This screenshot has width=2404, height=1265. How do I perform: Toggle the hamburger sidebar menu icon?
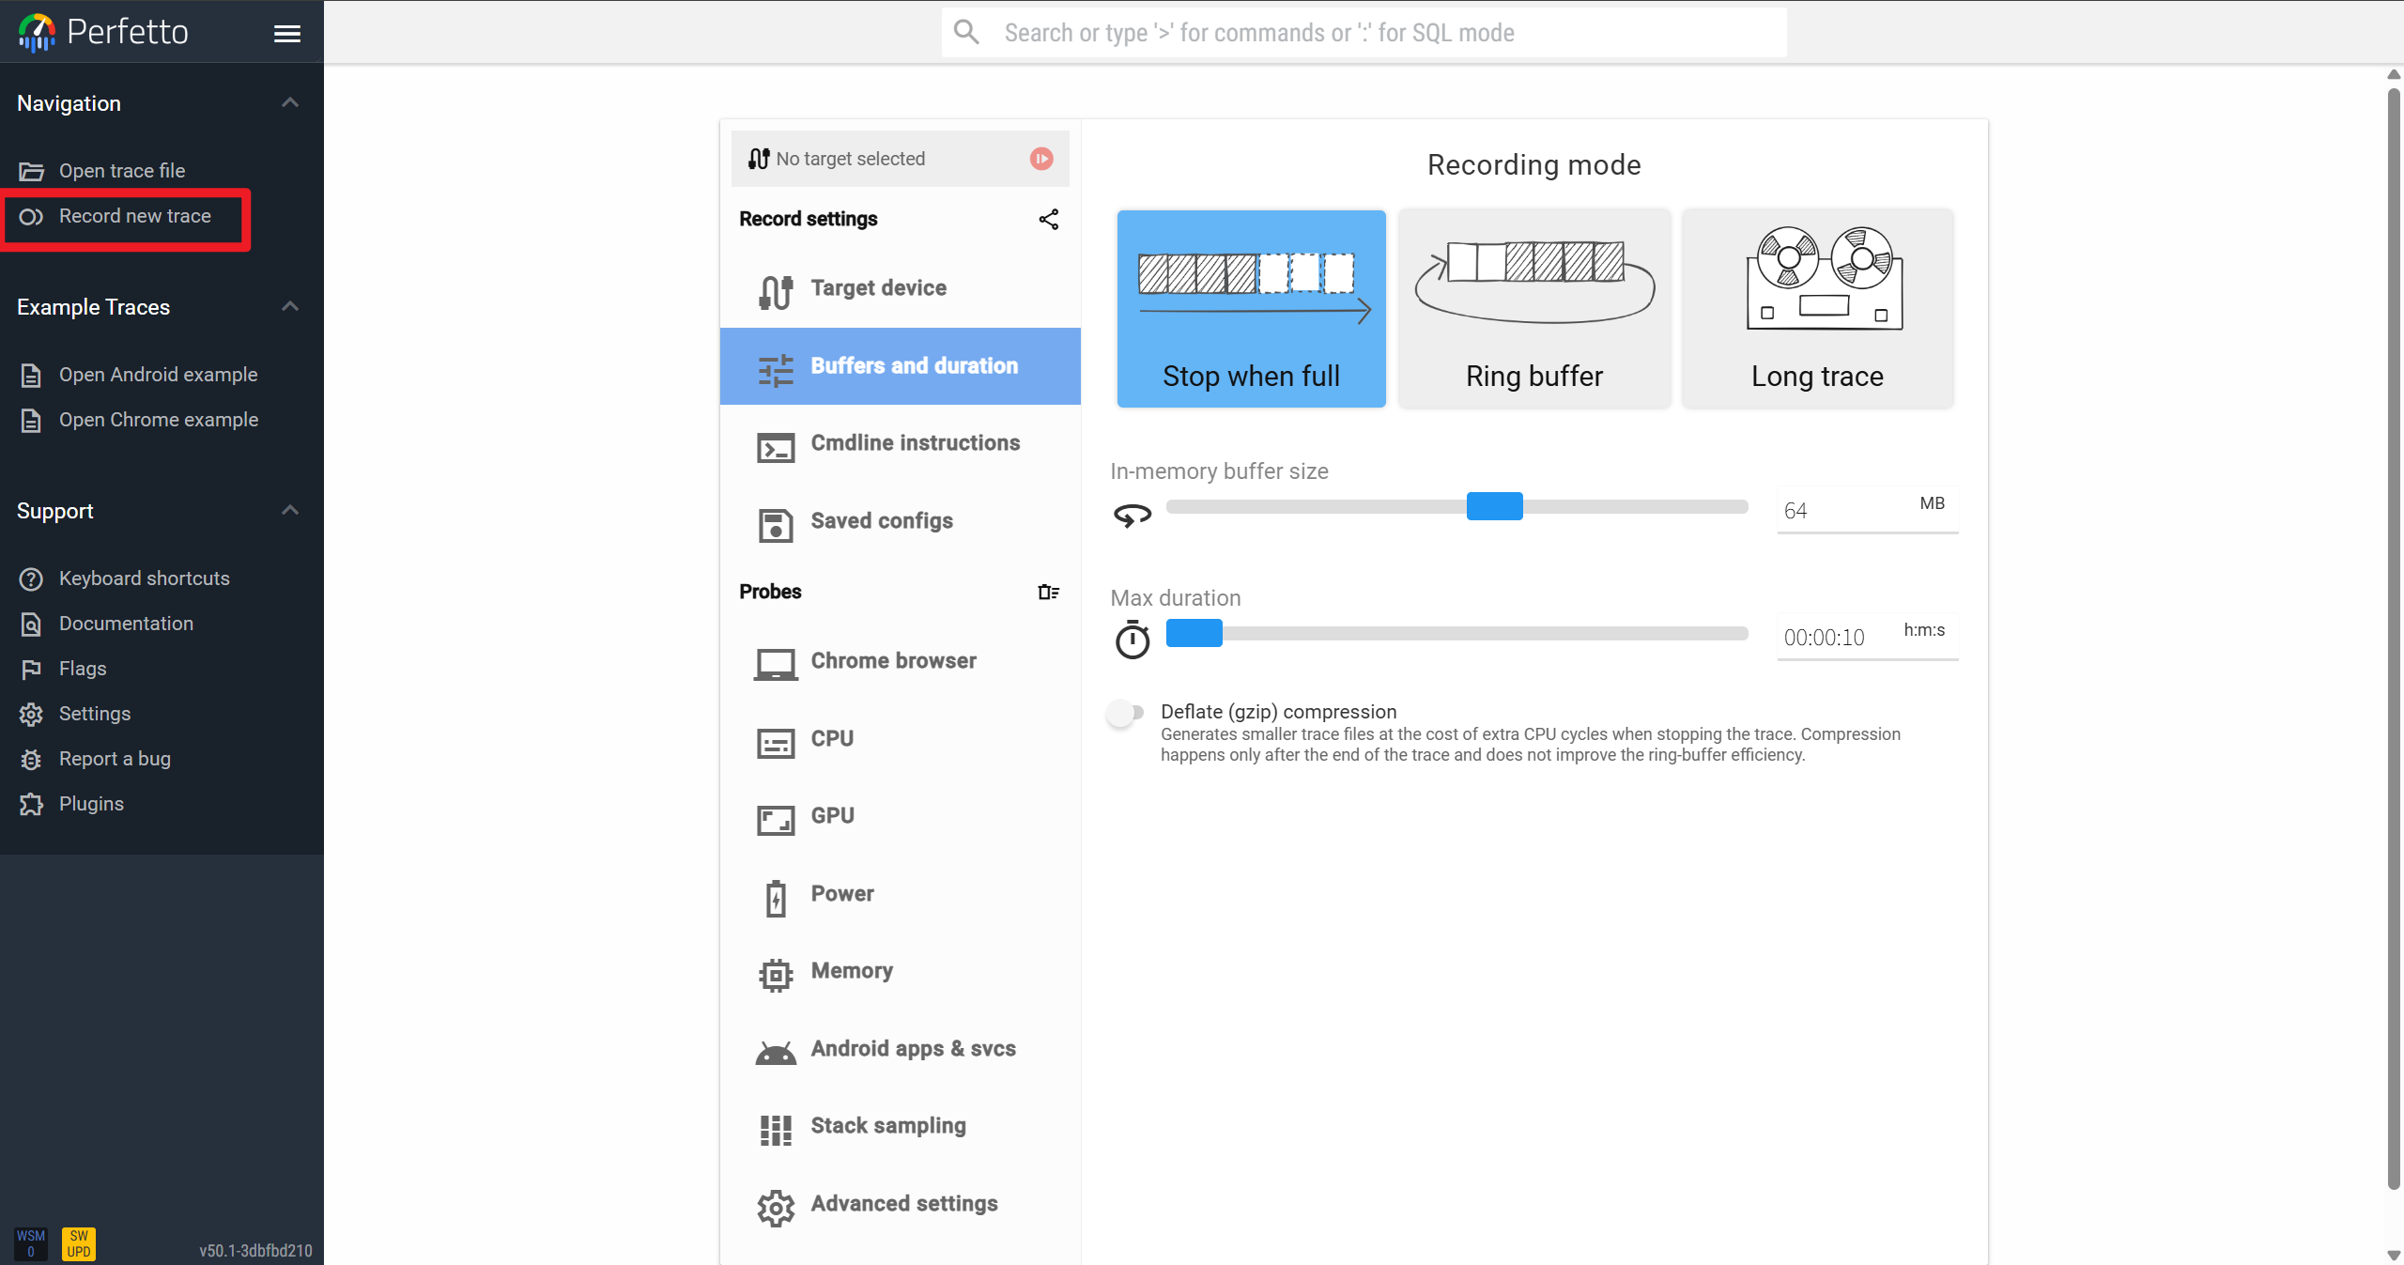click(x=286, y=33)
